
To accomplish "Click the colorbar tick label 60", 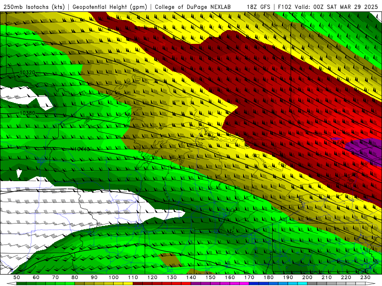I will coord(36,277).
